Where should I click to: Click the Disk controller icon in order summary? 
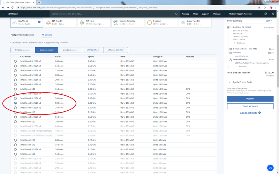[x=231, y=49]
